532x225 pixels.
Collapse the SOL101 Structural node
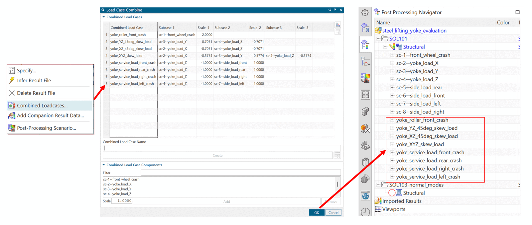[x=385, y=47]
